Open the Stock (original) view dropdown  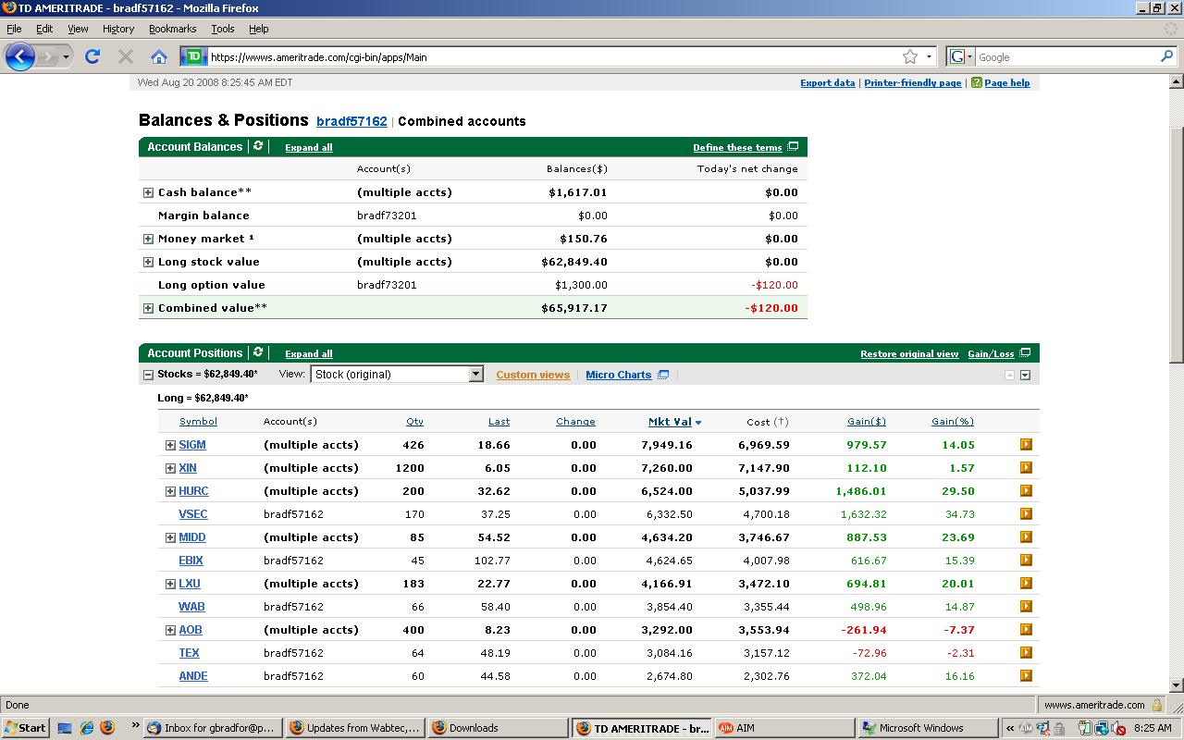click(x=475, y=375)
